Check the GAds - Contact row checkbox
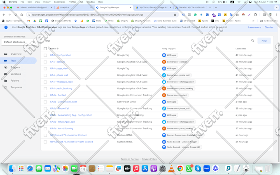 45,96
